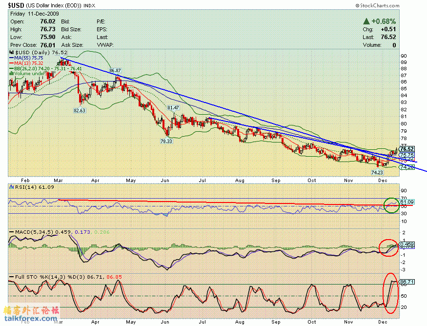Viewport: 427px width, 326px height.
Task: Click the talkforex.com logo text
Action: point(30,318)
